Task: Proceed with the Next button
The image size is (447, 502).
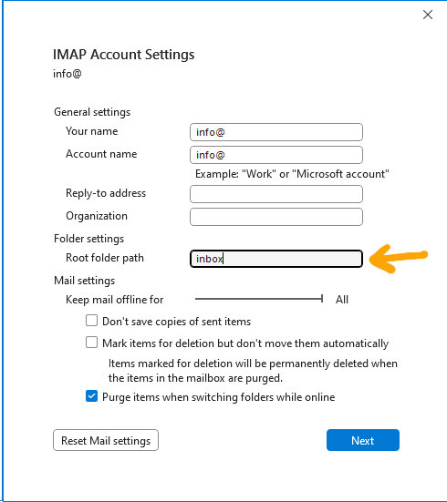Action: point(363,440)
